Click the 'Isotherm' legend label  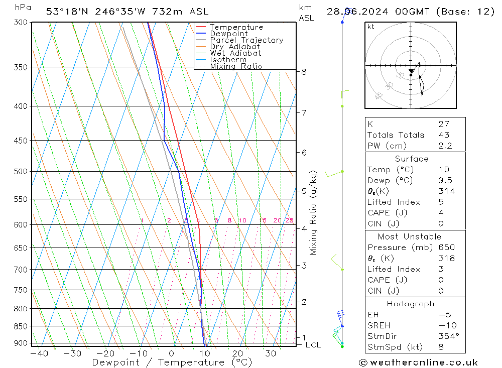tap(228, 60)
